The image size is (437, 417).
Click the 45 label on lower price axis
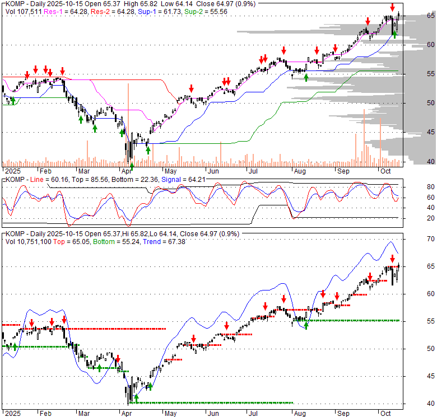click(431, 376)
